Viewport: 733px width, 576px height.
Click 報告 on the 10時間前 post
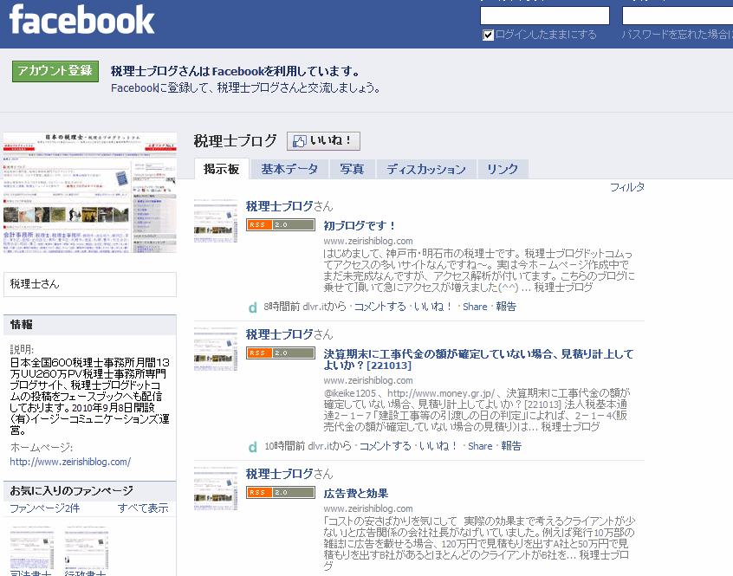tap(511, 446)
